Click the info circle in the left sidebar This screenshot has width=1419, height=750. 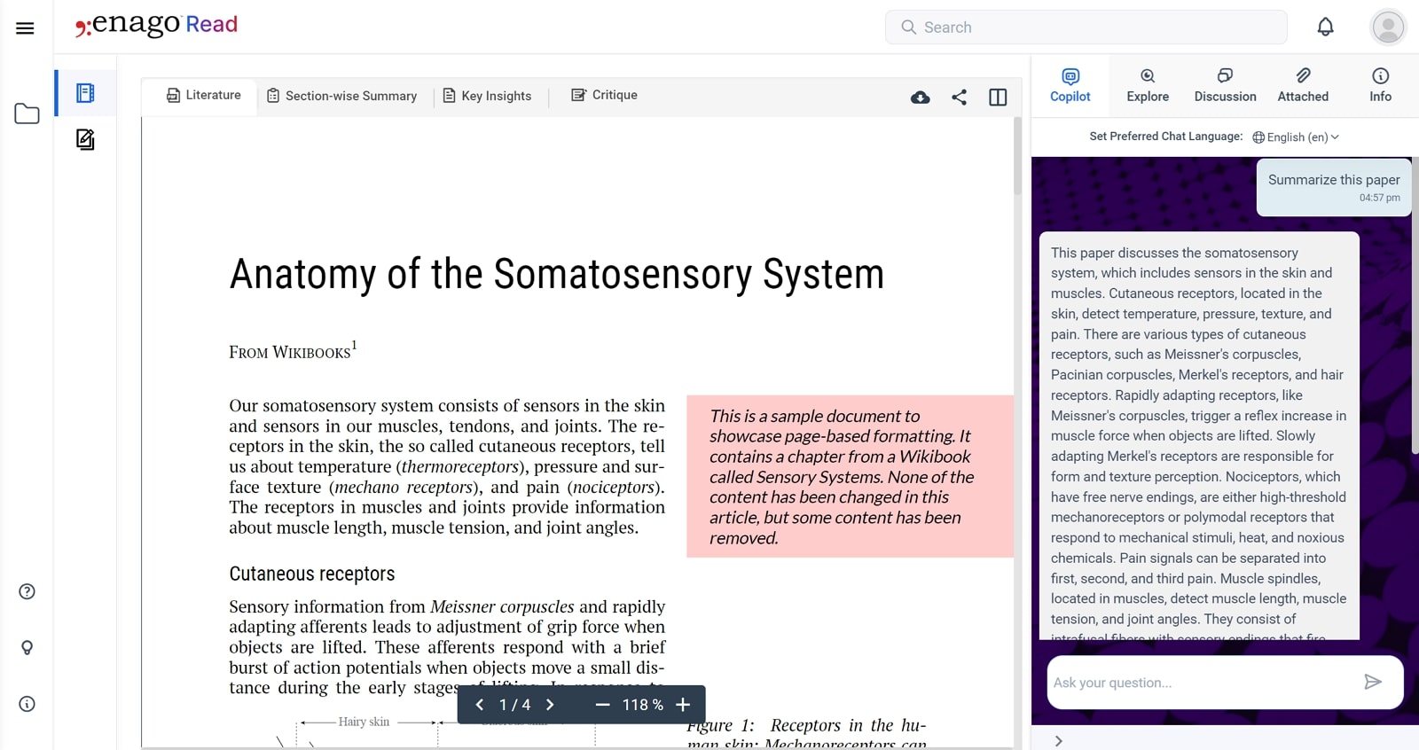[x=27, y=704]
